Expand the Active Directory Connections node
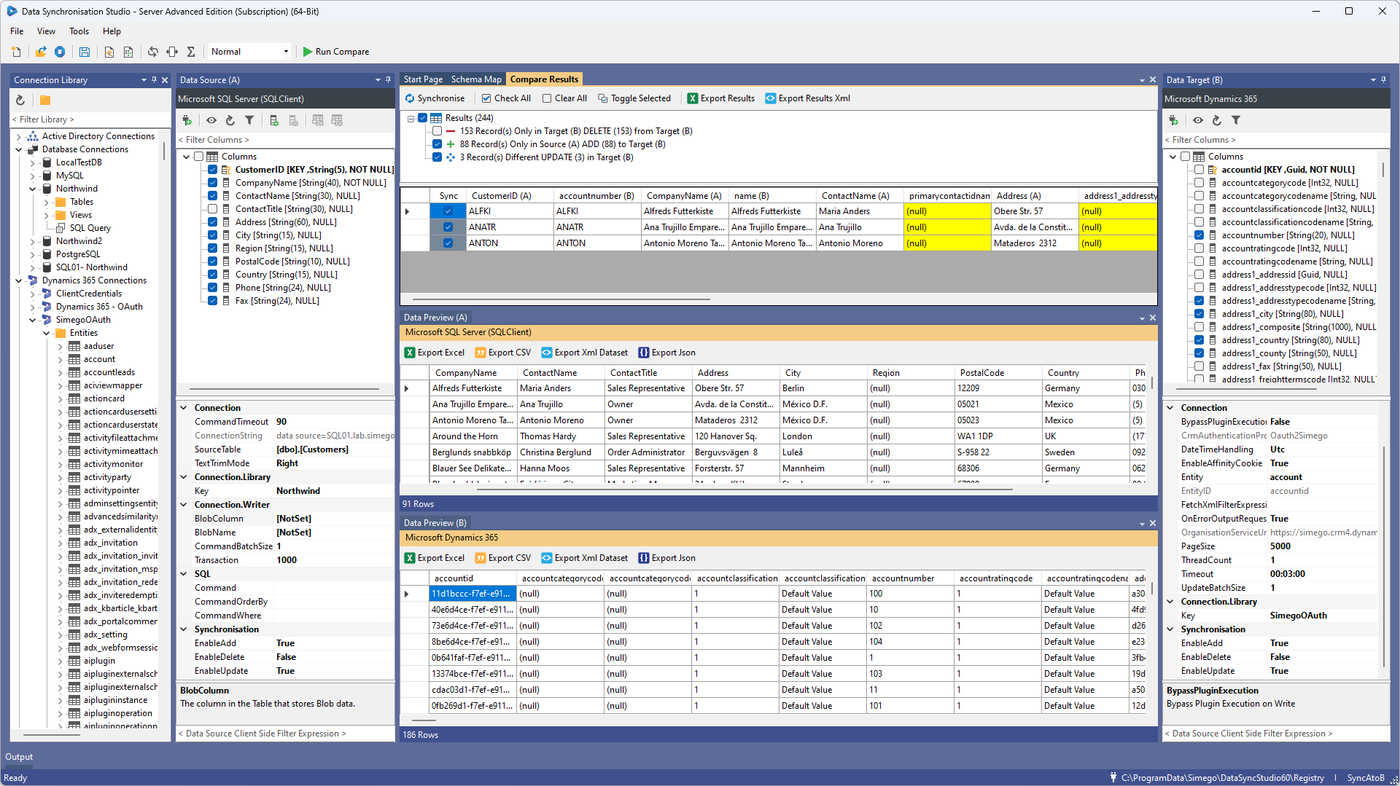This screenshot has width=1400, height=786. pos(19,136)
